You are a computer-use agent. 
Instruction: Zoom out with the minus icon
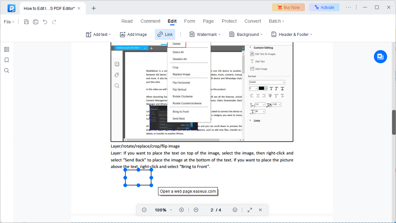(144, 210)
